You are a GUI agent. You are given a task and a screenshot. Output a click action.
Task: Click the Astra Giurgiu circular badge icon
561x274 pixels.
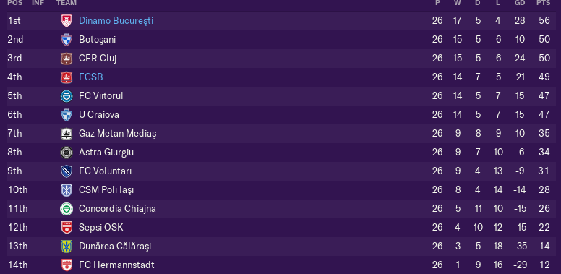(67, 153)
